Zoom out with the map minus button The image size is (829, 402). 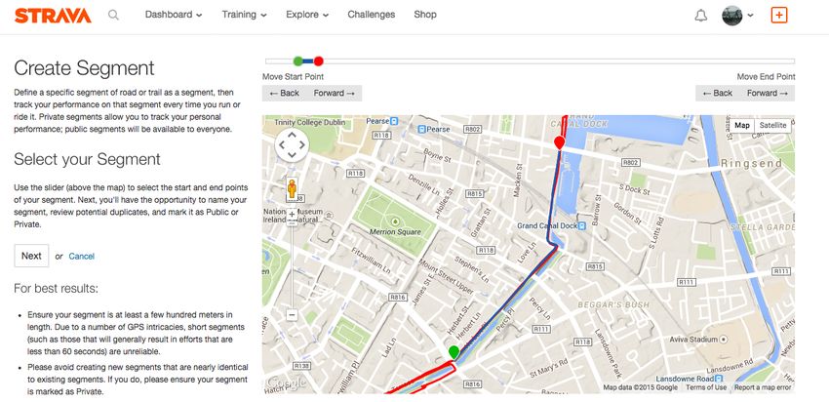[292, 315]
